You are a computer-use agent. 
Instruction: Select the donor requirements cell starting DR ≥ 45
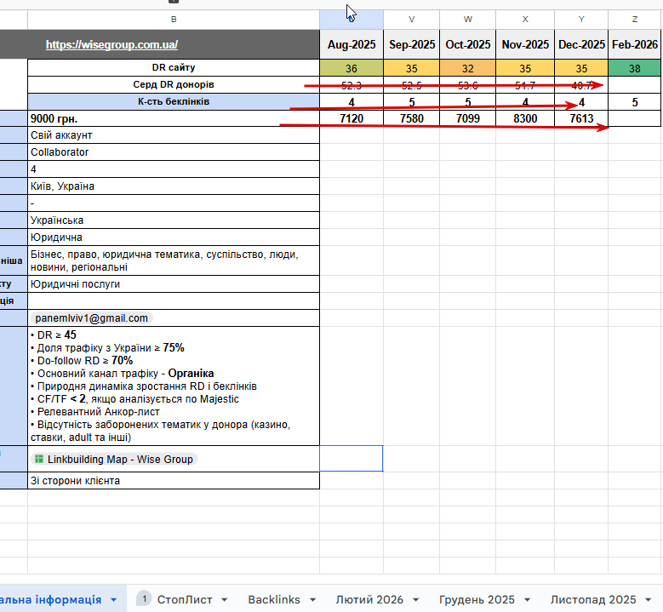tap(174, 386)
